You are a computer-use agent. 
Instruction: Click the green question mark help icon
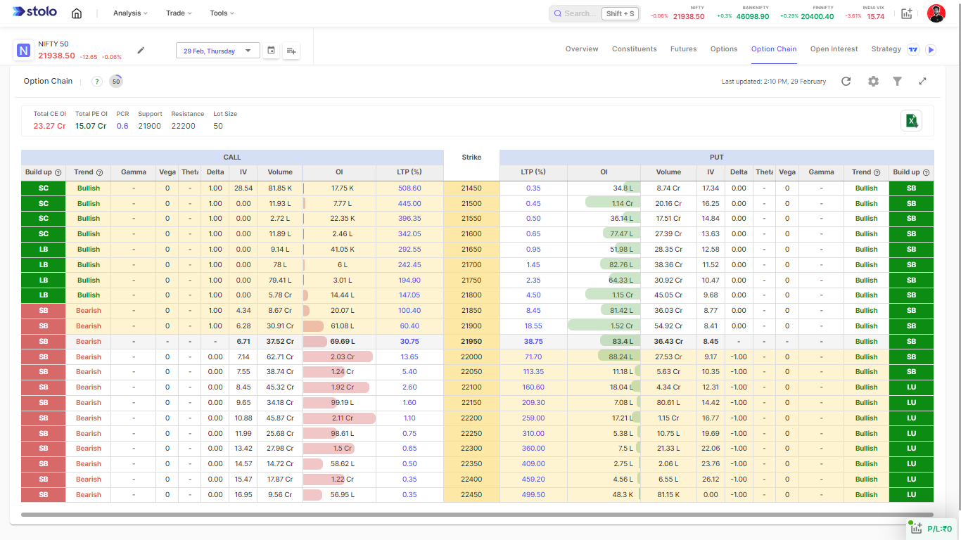point(97,82)
